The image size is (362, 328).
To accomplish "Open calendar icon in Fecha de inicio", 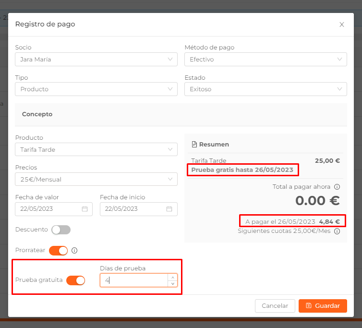I will (169, 209).
